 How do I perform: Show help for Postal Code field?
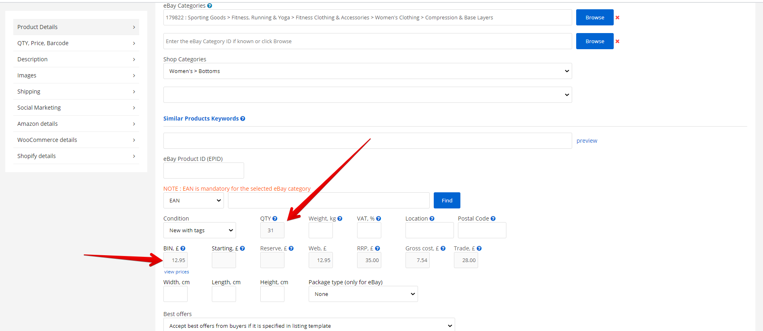493,219
